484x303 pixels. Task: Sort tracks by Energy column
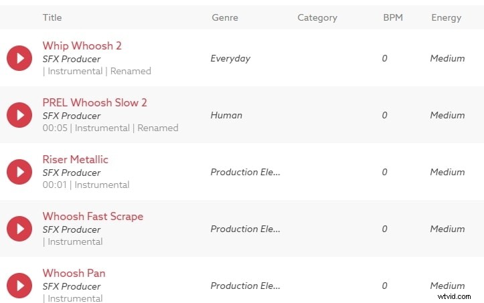446,17
